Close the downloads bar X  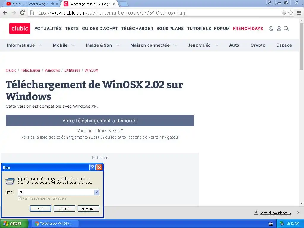coord(298,213)
